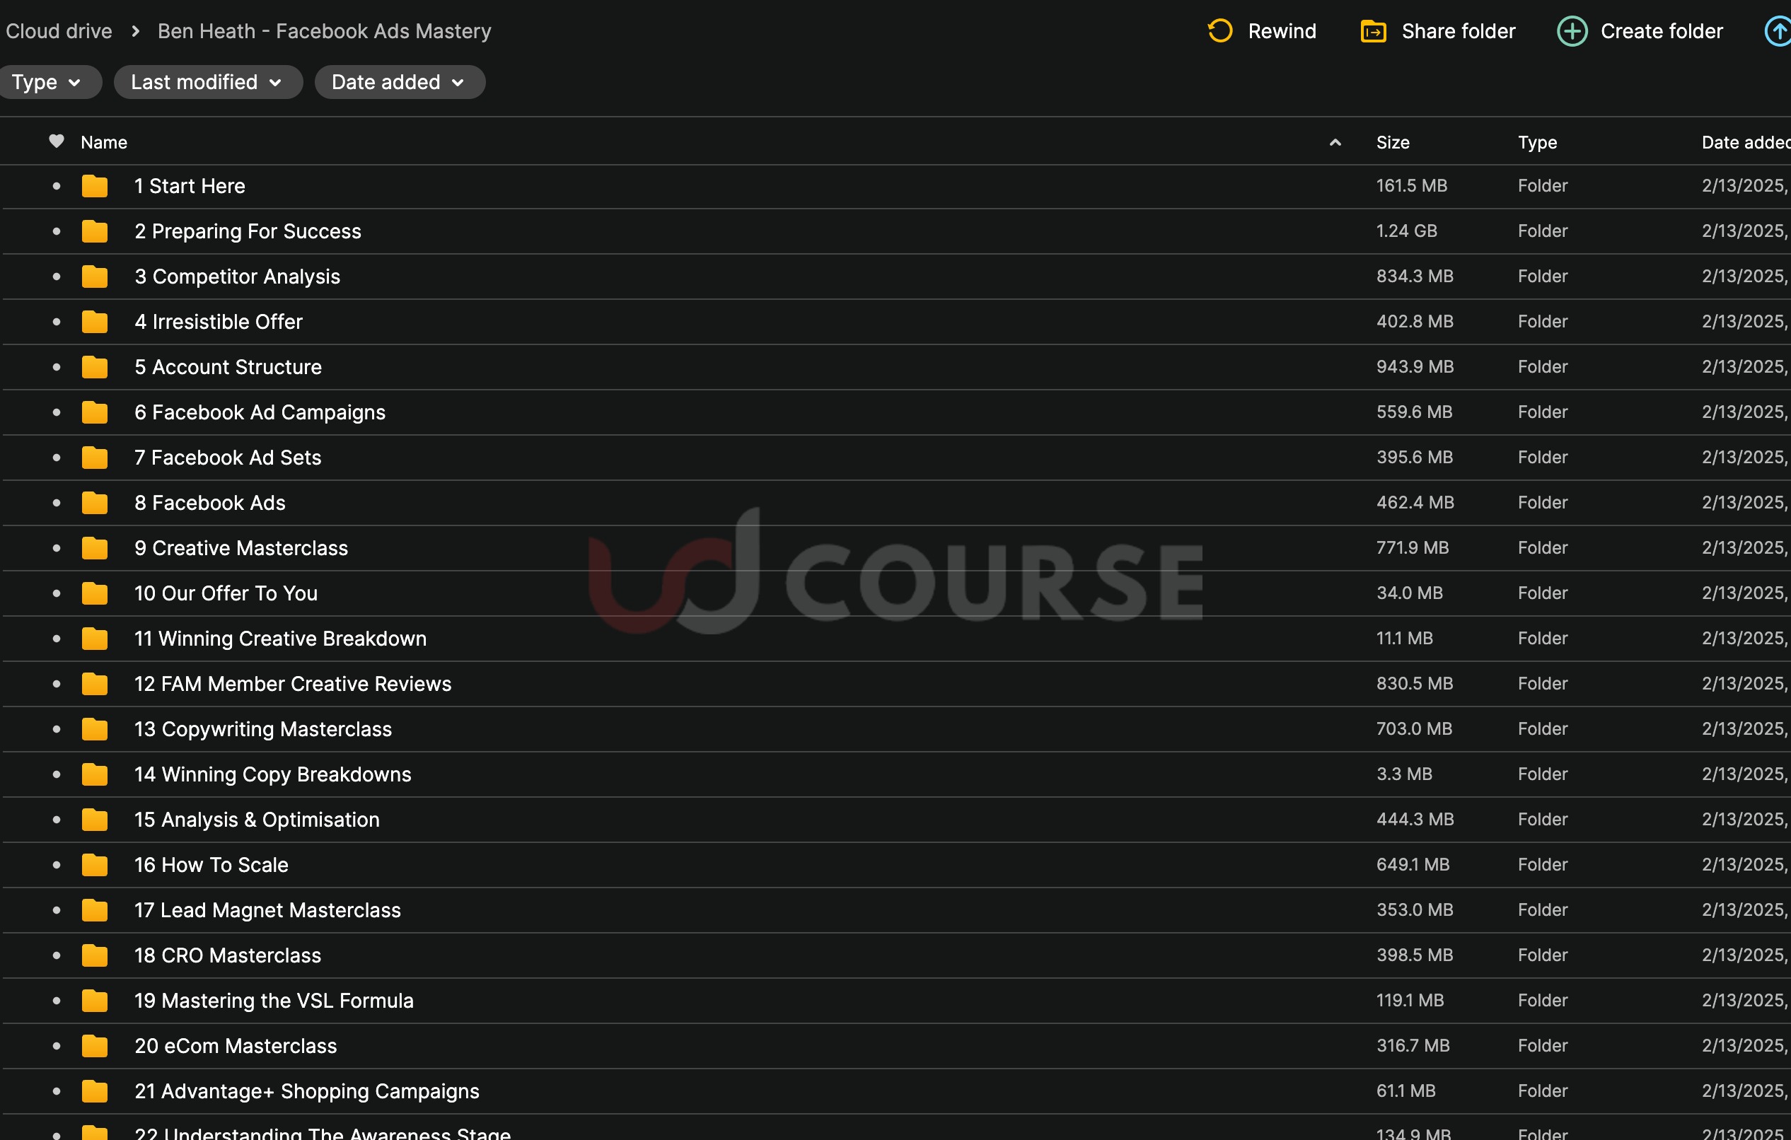Image resolution: width=1791 pixels, height=1140 pixels.
Task: Click Ben Heath - Facebook Ads Mastery breadcrumb
Action: point(324,31)
